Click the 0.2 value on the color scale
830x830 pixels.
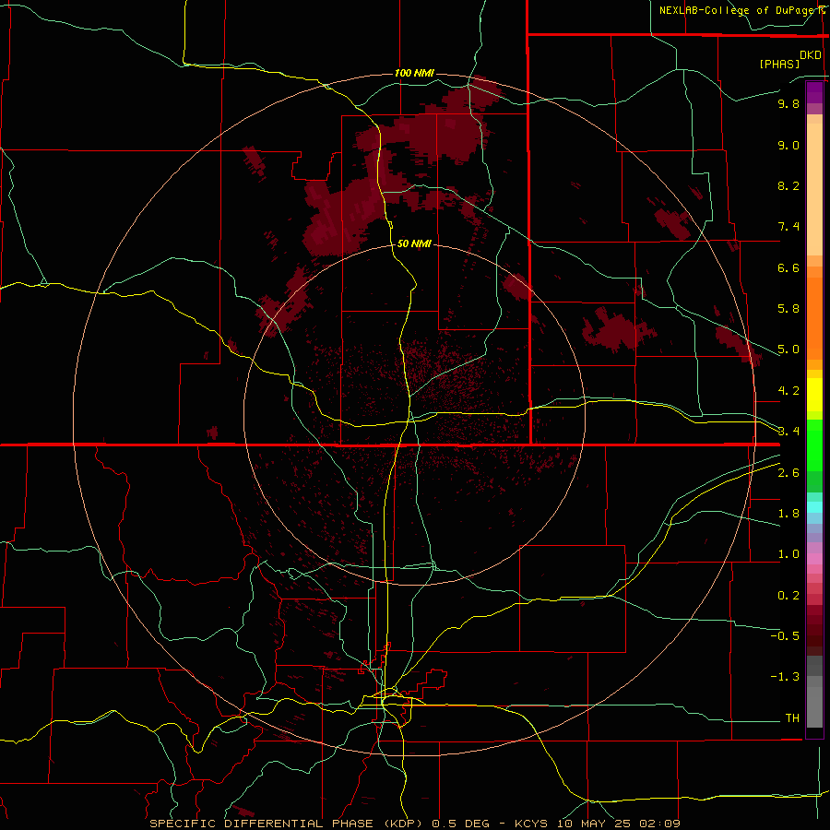coord(788,596)
